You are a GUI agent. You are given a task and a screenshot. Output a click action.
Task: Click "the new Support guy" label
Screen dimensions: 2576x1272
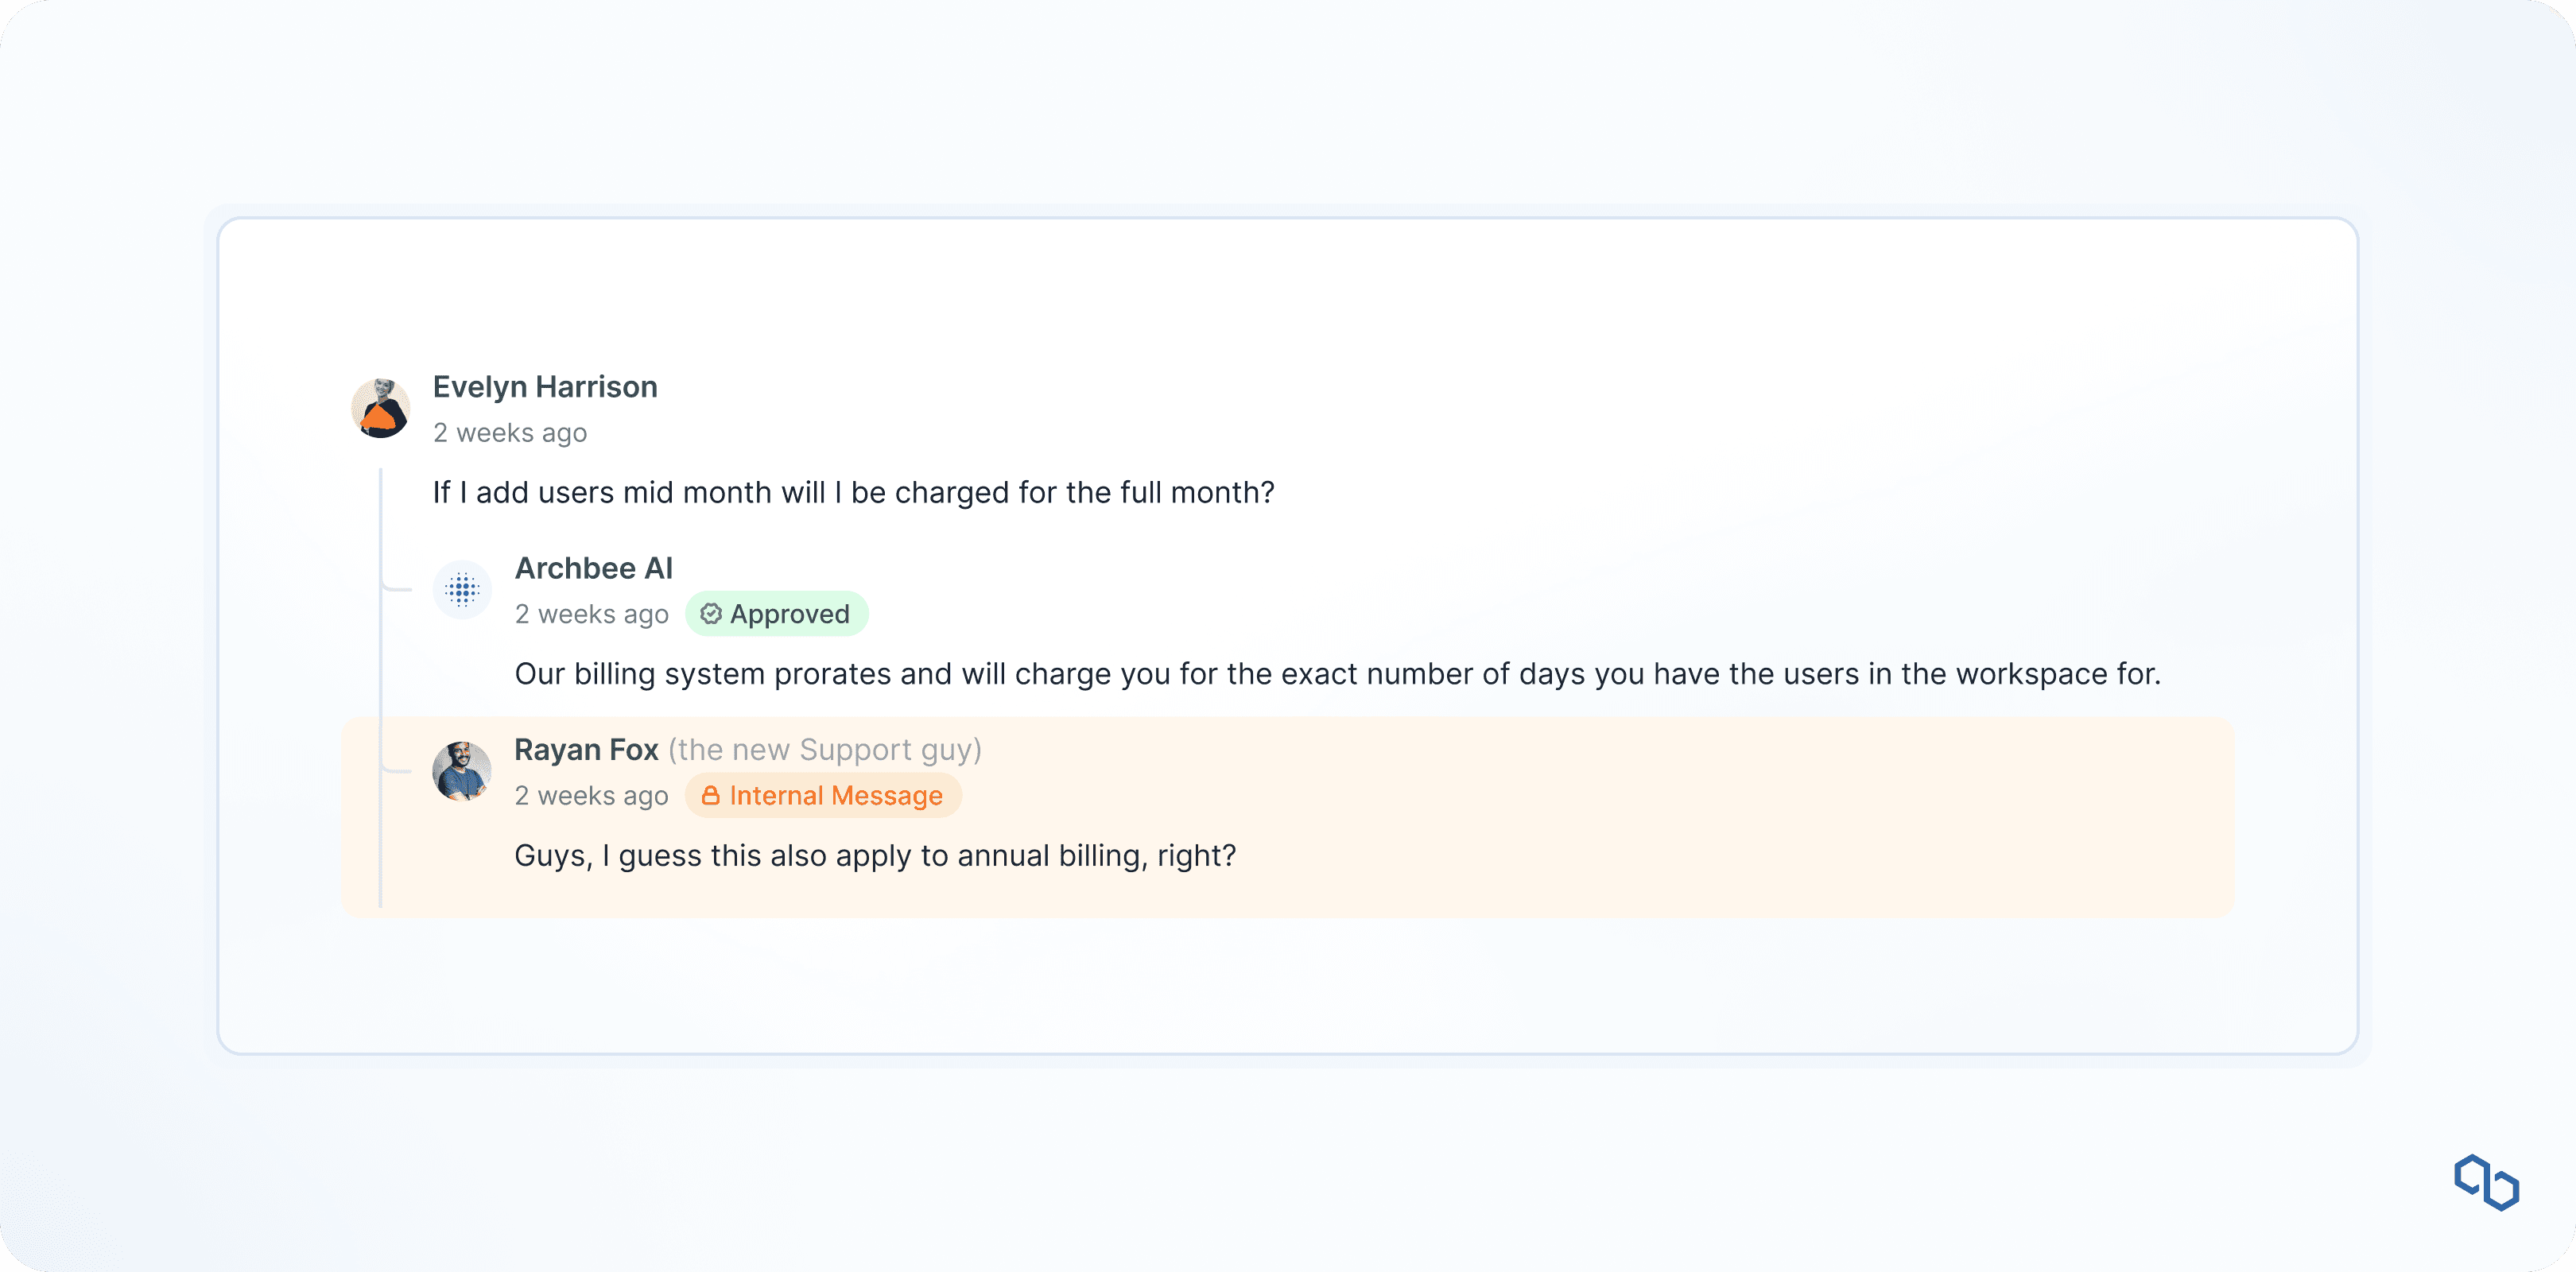(x=824, y=750)
